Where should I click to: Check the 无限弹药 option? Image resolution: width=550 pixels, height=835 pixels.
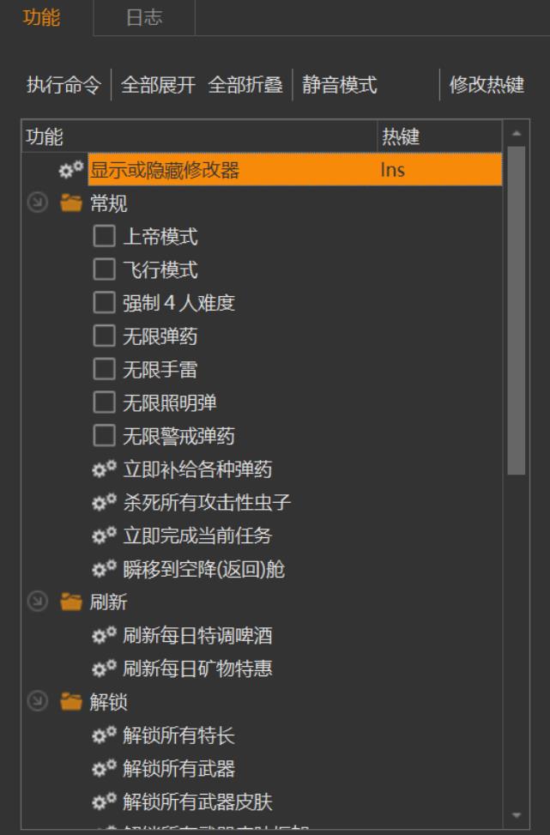(104, 336)
